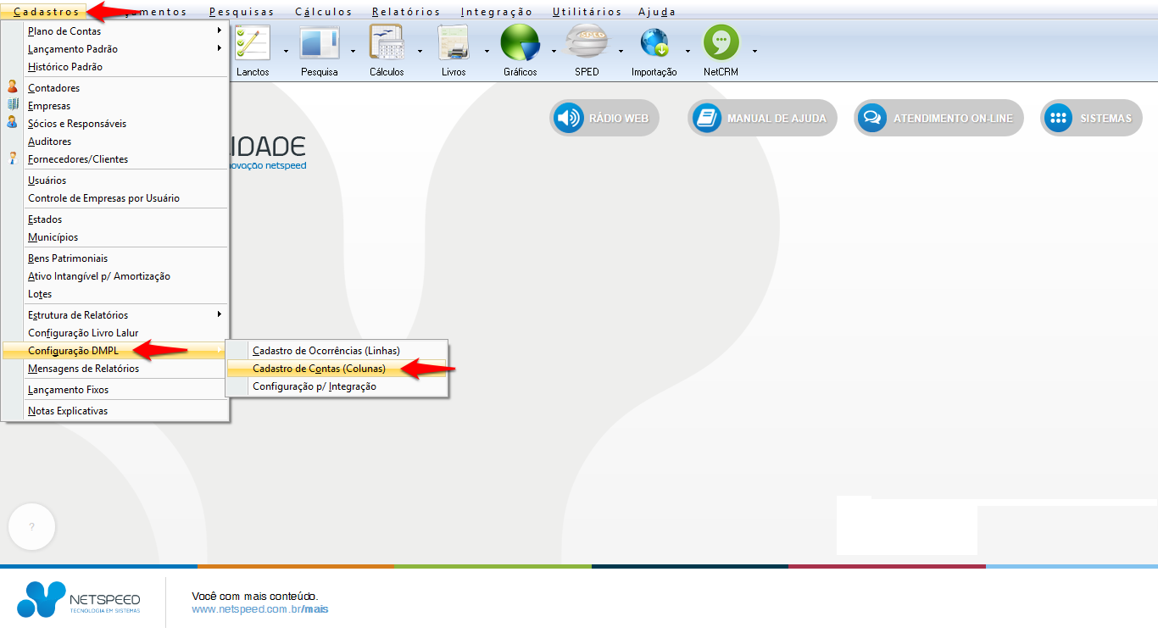This screenshot has width=1158, height=633.
Task: Open the Lanctos toolbar icon
Action: [253, 42]
